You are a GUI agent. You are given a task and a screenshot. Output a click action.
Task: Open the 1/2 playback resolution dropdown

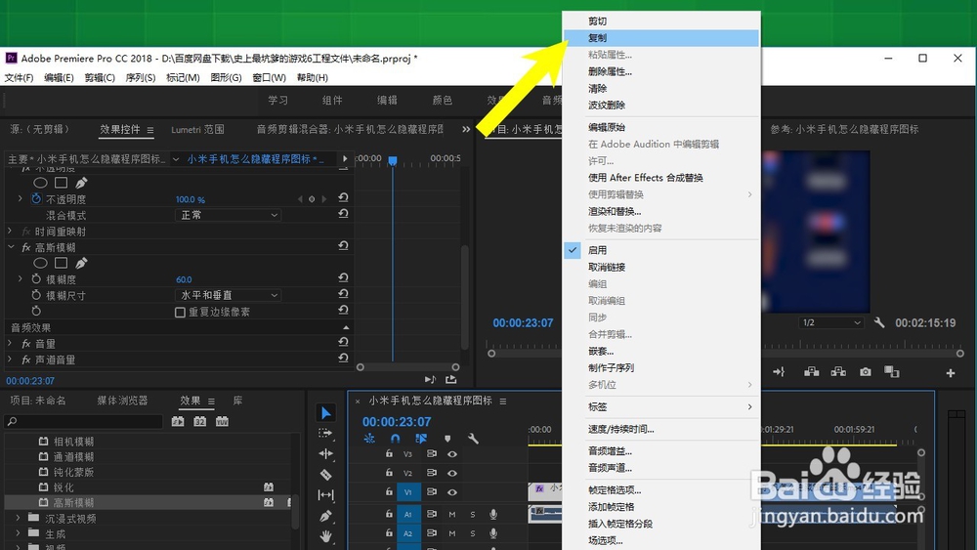(831, 322)
